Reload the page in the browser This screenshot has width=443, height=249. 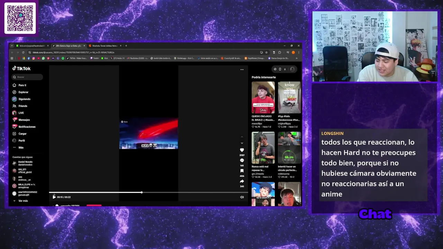point(23,52)
